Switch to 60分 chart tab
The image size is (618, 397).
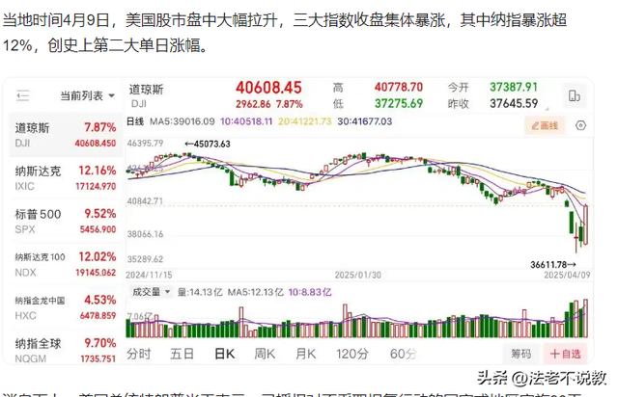403,354
